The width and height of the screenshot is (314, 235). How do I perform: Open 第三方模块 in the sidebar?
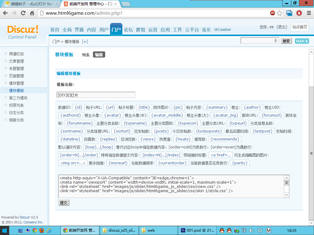pos(18,98)
